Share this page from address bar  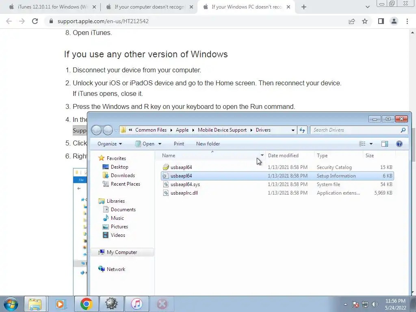tap(352, 21)
